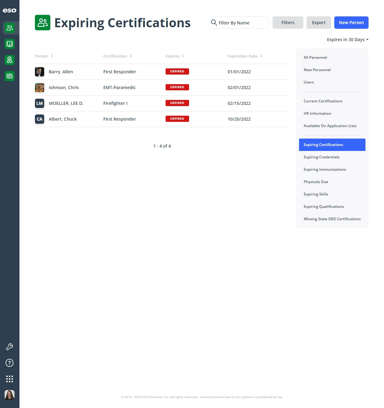Open the Personnel module in the sidebar

click(10, 28)
